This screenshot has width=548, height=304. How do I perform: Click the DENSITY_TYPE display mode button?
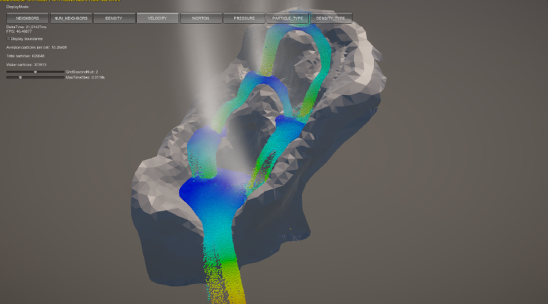pos(331,18)
